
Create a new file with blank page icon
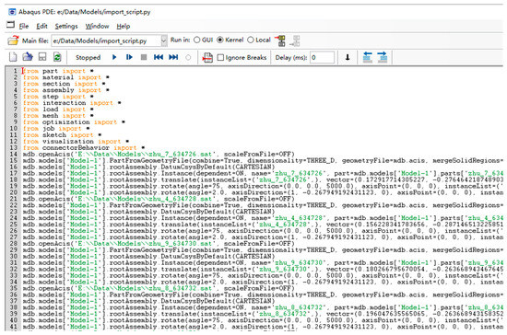(13, 57)
